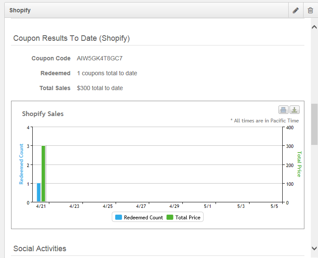The height and width of the screenshot is (258, 318).
Task: Click the 4/25 x-axis label
Action: tap(108, 206)
